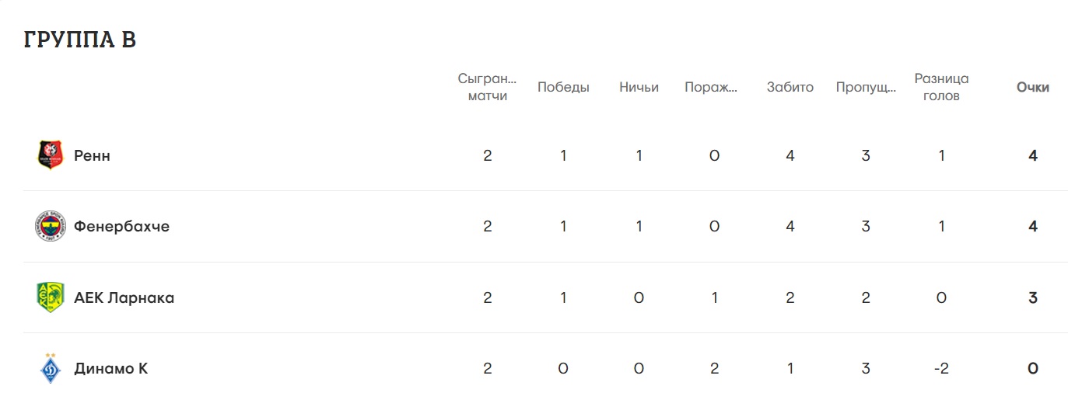Click the Победы column header
Image resolution: width=1068 pixels, height=400 pixels.
tap(563, 87)
